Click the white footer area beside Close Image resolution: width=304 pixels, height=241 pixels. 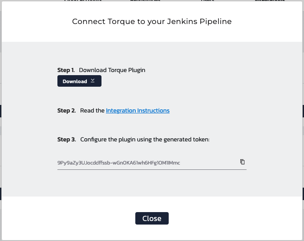[233, 218]
